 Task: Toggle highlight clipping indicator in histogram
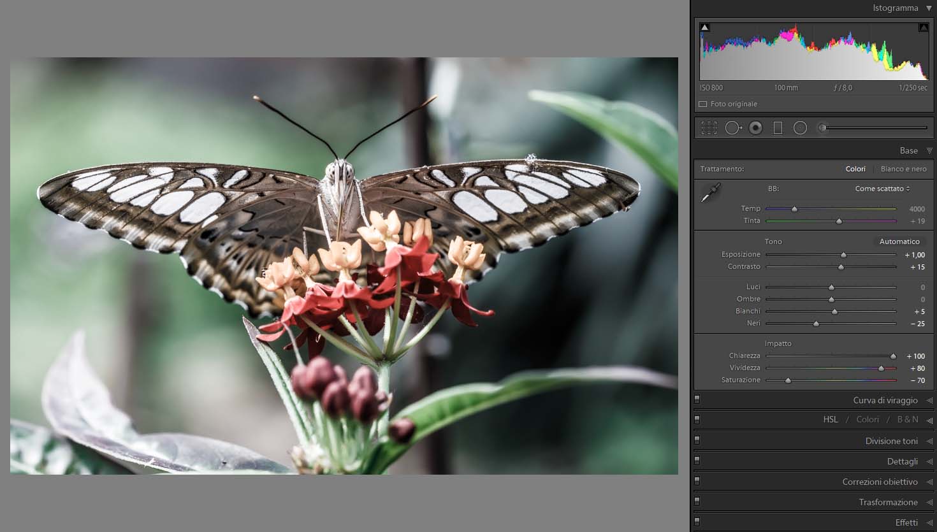click(923, 27)
